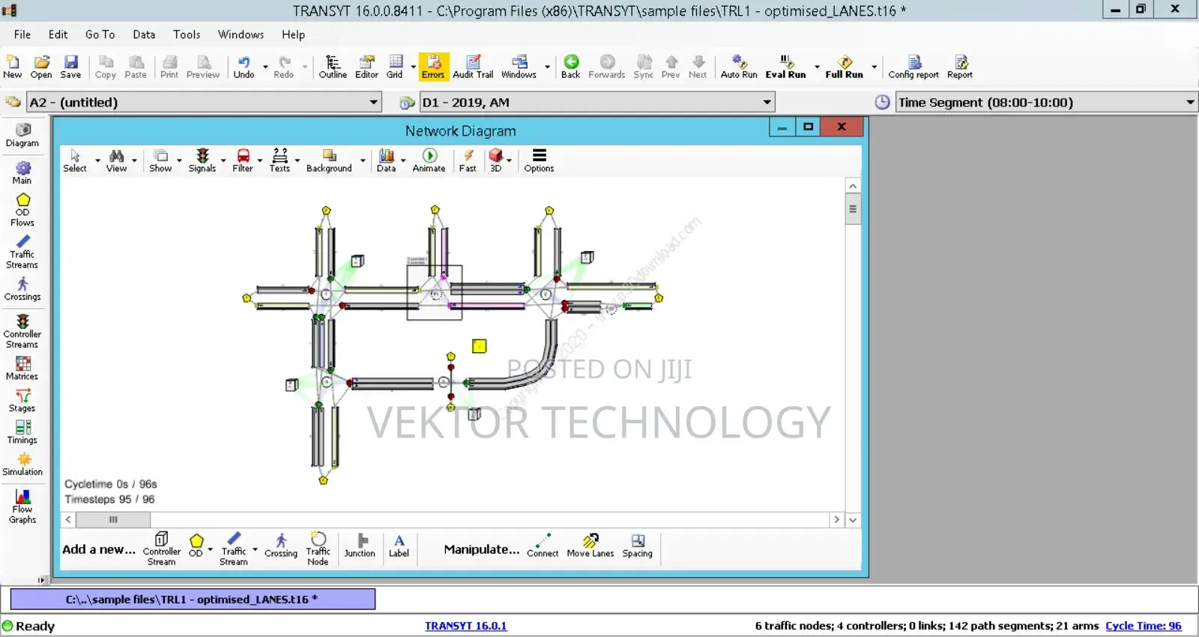The width and height of the screenshot is (1199, 637).
Task: Open the Diagram sidebar item
Action: (x=22, y=136)
